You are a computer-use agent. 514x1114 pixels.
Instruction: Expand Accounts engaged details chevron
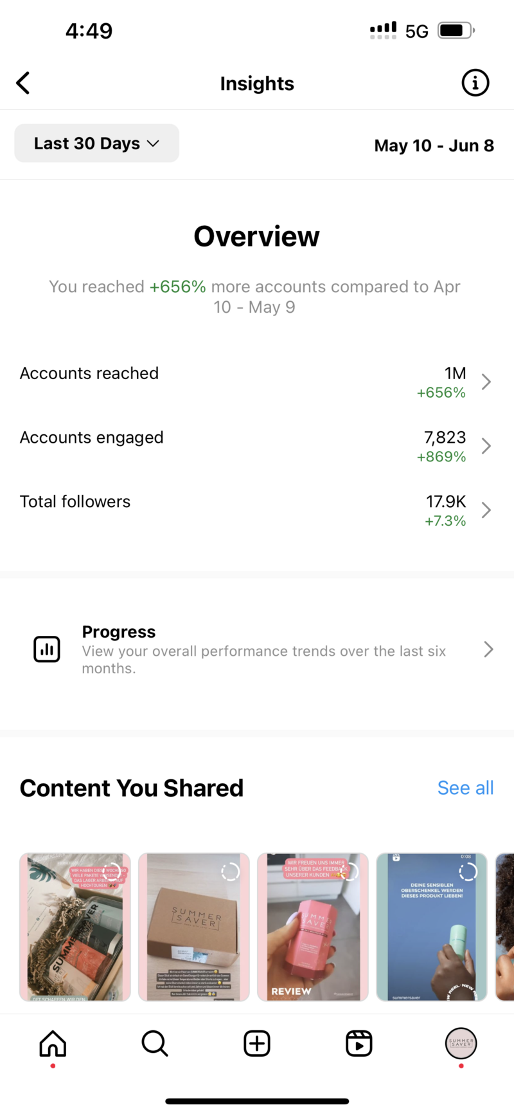point(486,446)
